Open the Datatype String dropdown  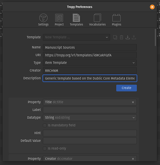tap(90, 117)
